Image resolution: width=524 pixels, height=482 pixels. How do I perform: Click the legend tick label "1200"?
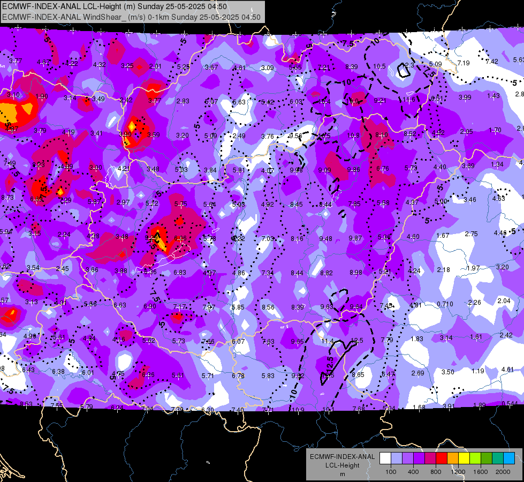(458, 472)
